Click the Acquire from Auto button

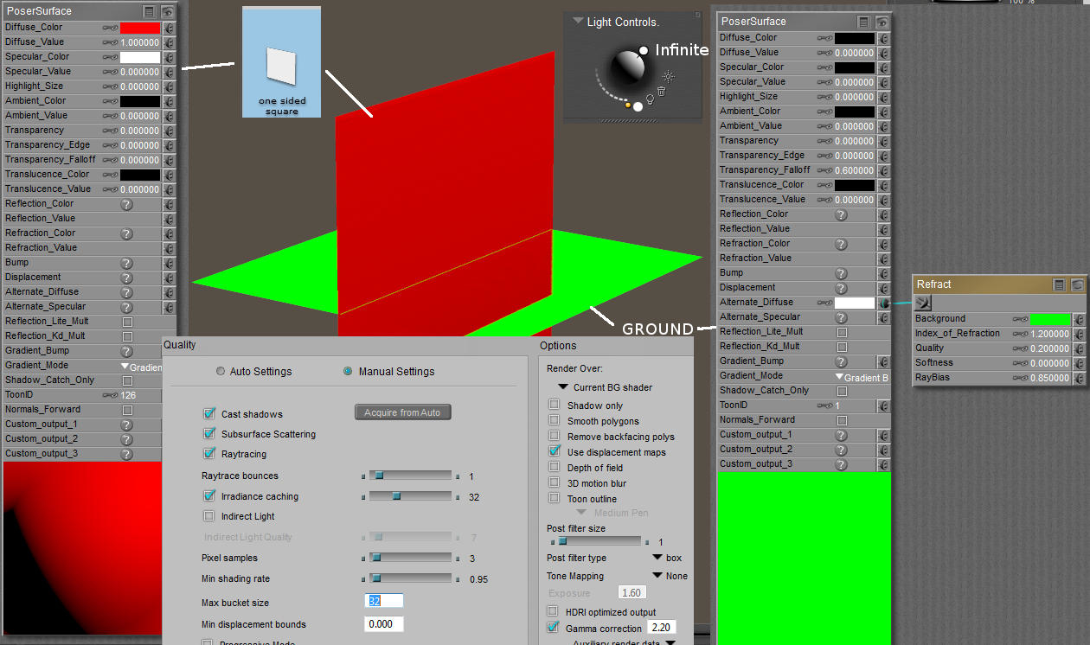click(x=403, y=412)
